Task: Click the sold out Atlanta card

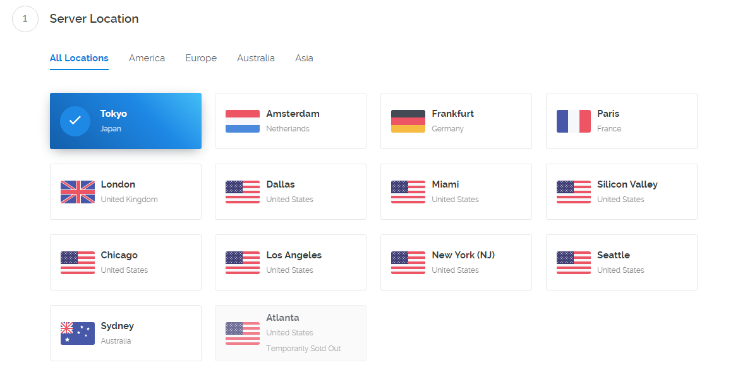Action: [291, 333]
